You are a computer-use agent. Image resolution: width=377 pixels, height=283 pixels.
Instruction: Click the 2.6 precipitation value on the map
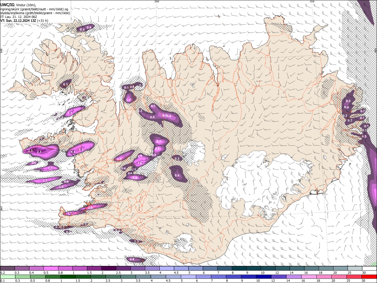[30, 151]
